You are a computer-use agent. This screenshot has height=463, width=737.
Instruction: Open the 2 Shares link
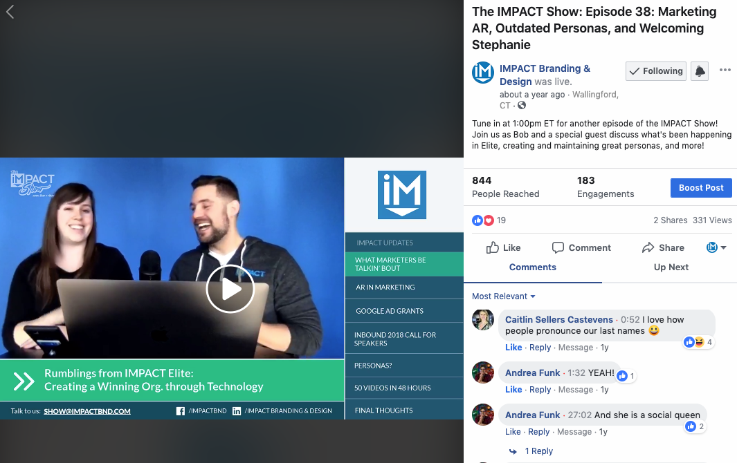671,220
